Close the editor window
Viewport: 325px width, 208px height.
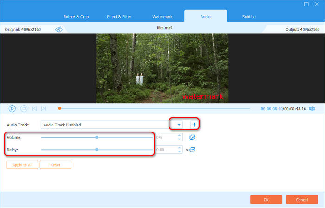[317, 4]
